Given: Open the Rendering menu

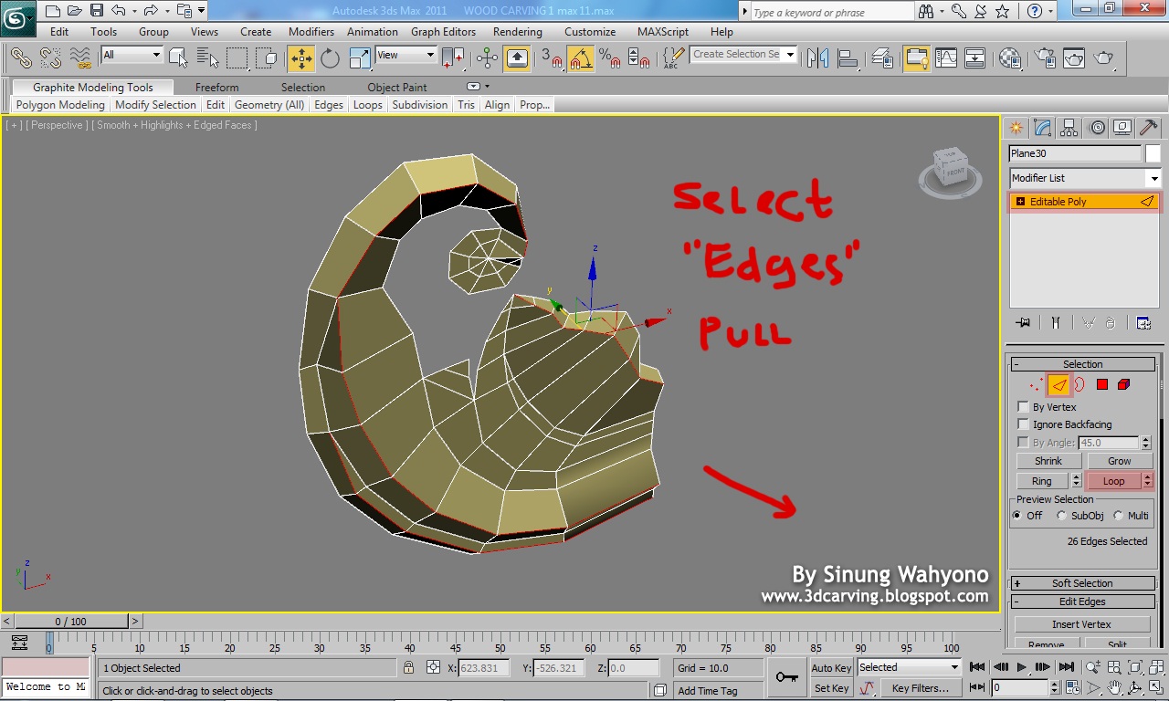Looking at the screenshot, I should (x=517, y=31).
